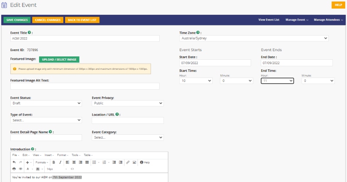This screenshot has height=182, width=347.
Task: Open the Manage Event menu
Action: point(297,19)
